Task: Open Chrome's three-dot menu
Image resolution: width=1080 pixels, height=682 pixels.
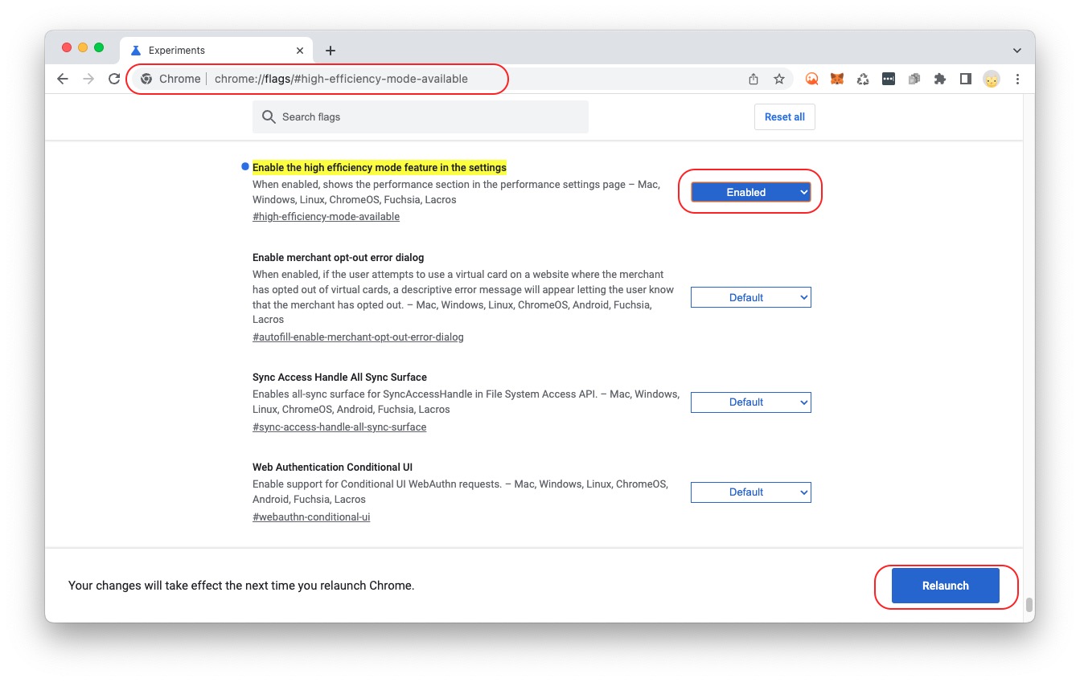Action: (x=1017, y=79)
